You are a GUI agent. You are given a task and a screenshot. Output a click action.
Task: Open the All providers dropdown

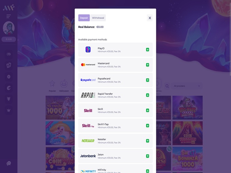pos(187,86)
